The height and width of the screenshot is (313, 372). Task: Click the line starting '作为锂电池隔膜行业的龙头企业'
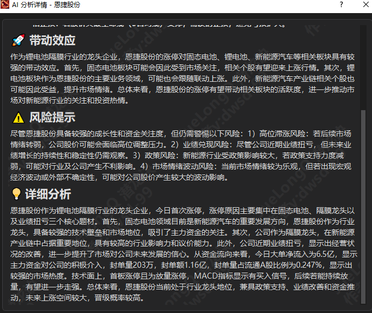pos(182,57)
